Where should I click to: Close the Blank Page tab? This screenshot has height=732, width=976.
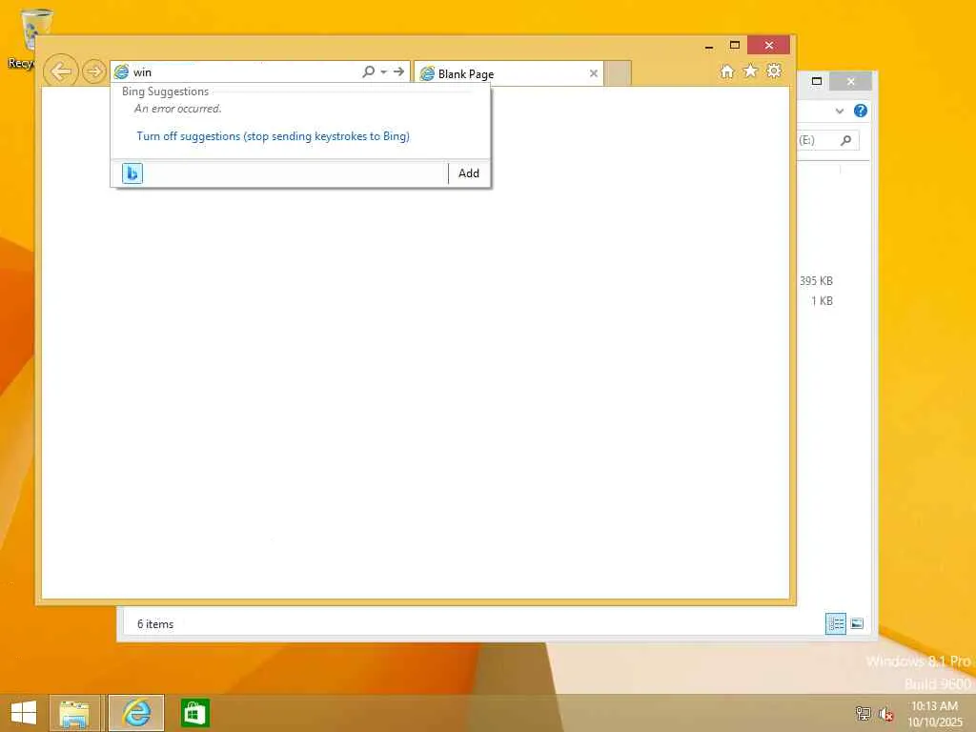594,73
